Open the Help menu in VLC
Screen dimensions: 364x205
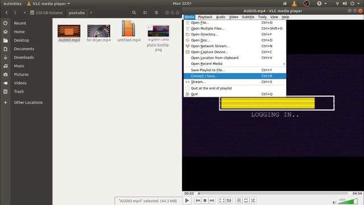coord(286,17)
